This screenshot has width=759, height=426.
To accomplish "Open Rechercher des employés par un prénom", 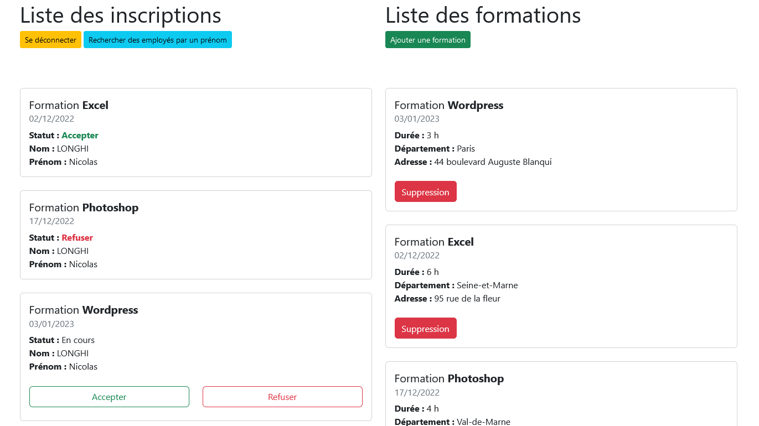I will pyautogui.click(x=158, y=40).
